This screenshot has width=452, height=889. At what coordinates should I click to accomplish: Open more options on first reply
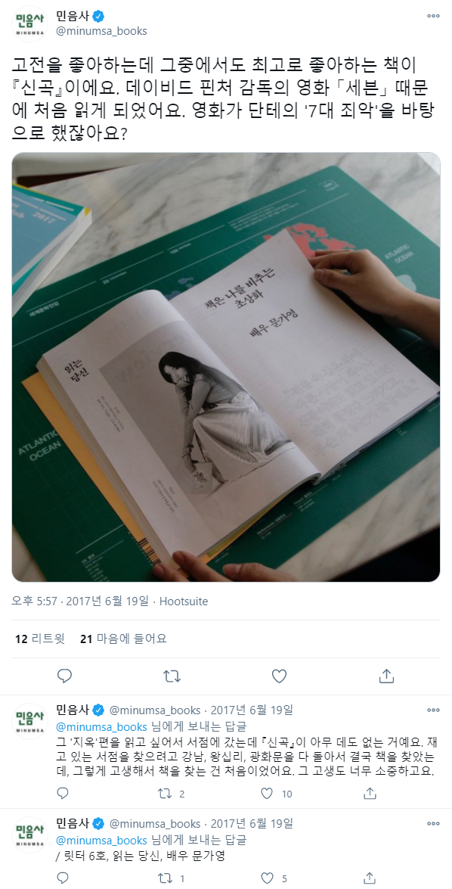433,710
